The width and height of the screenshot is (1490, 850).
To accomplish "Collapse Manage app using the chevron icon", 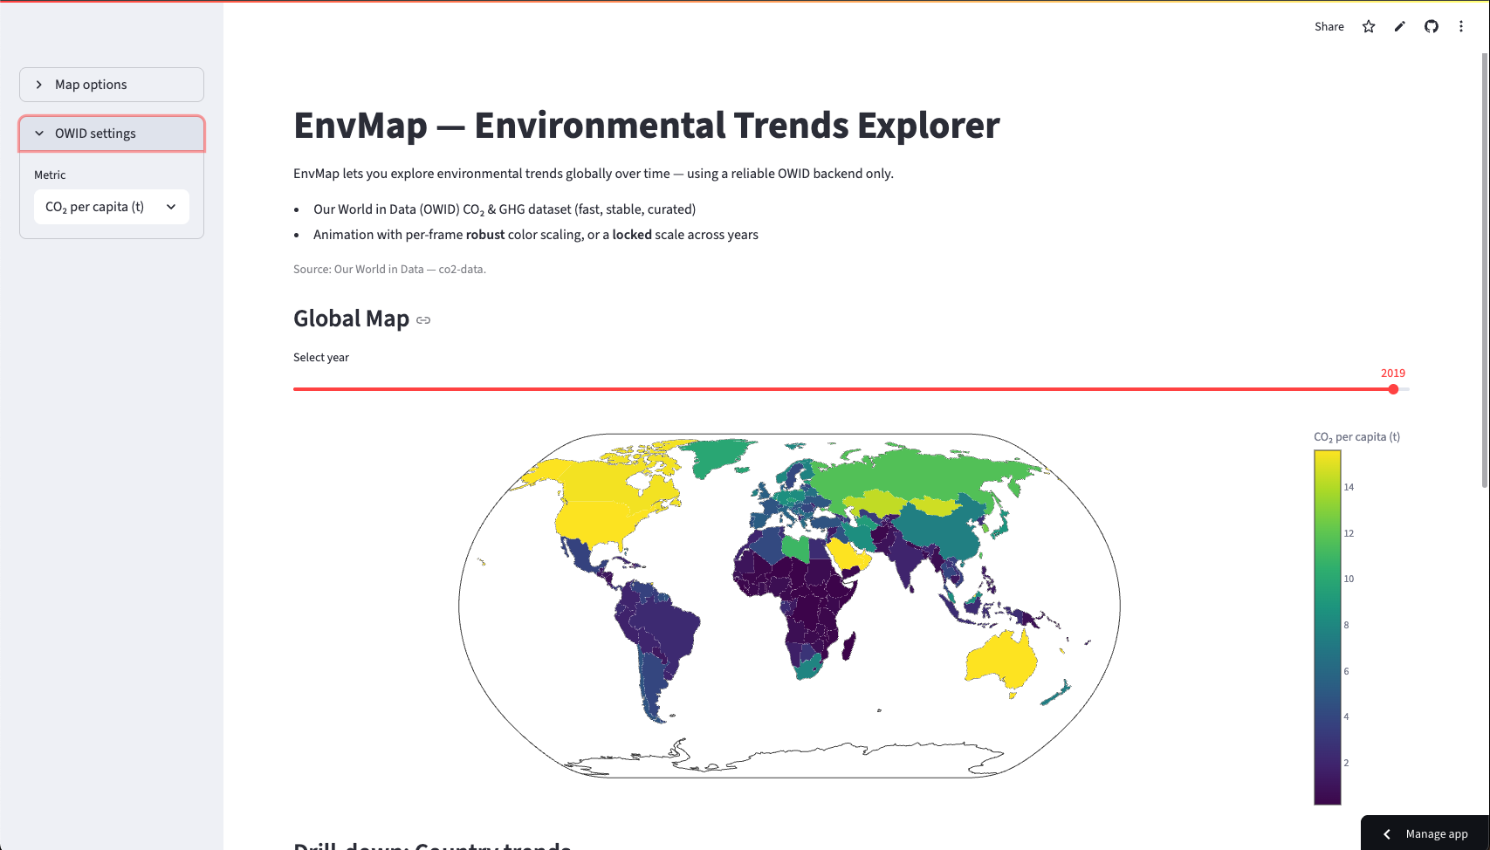I will coord(1385,833).
